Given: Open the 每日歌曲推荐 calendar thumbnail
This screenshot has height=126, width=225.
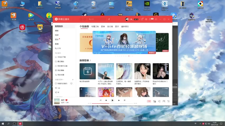Looking at the screenshot, I should [88, 71].
